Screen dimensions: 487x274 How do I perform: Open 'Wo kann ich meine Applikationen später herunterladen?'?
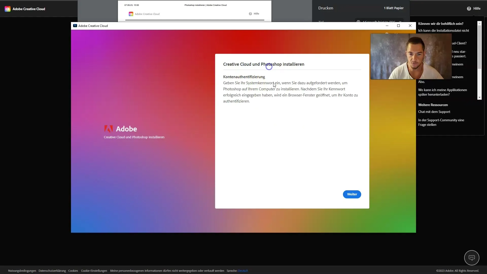click(442, 92)
